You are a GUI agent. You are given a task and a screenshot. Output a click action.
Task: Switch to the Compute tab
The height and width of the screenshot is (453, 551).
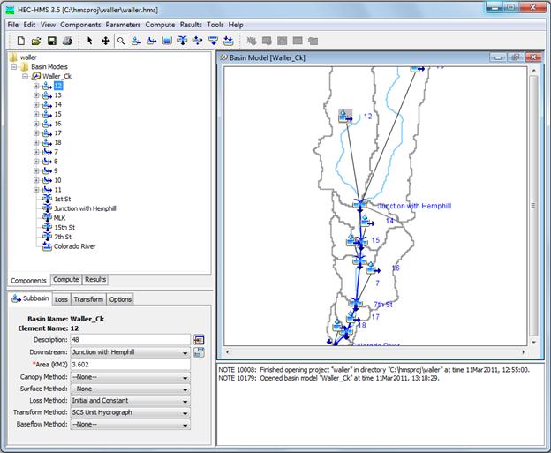click(66, 280)
